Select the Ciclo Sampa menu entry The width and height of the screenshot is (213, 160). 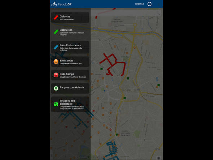70,75
